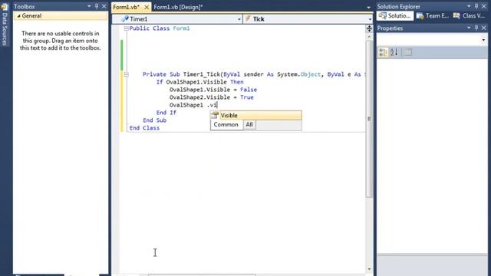491x276 pixels.
Task: Toggle Toolbox auto-hide pin
Action: click(x=97, y=6)
